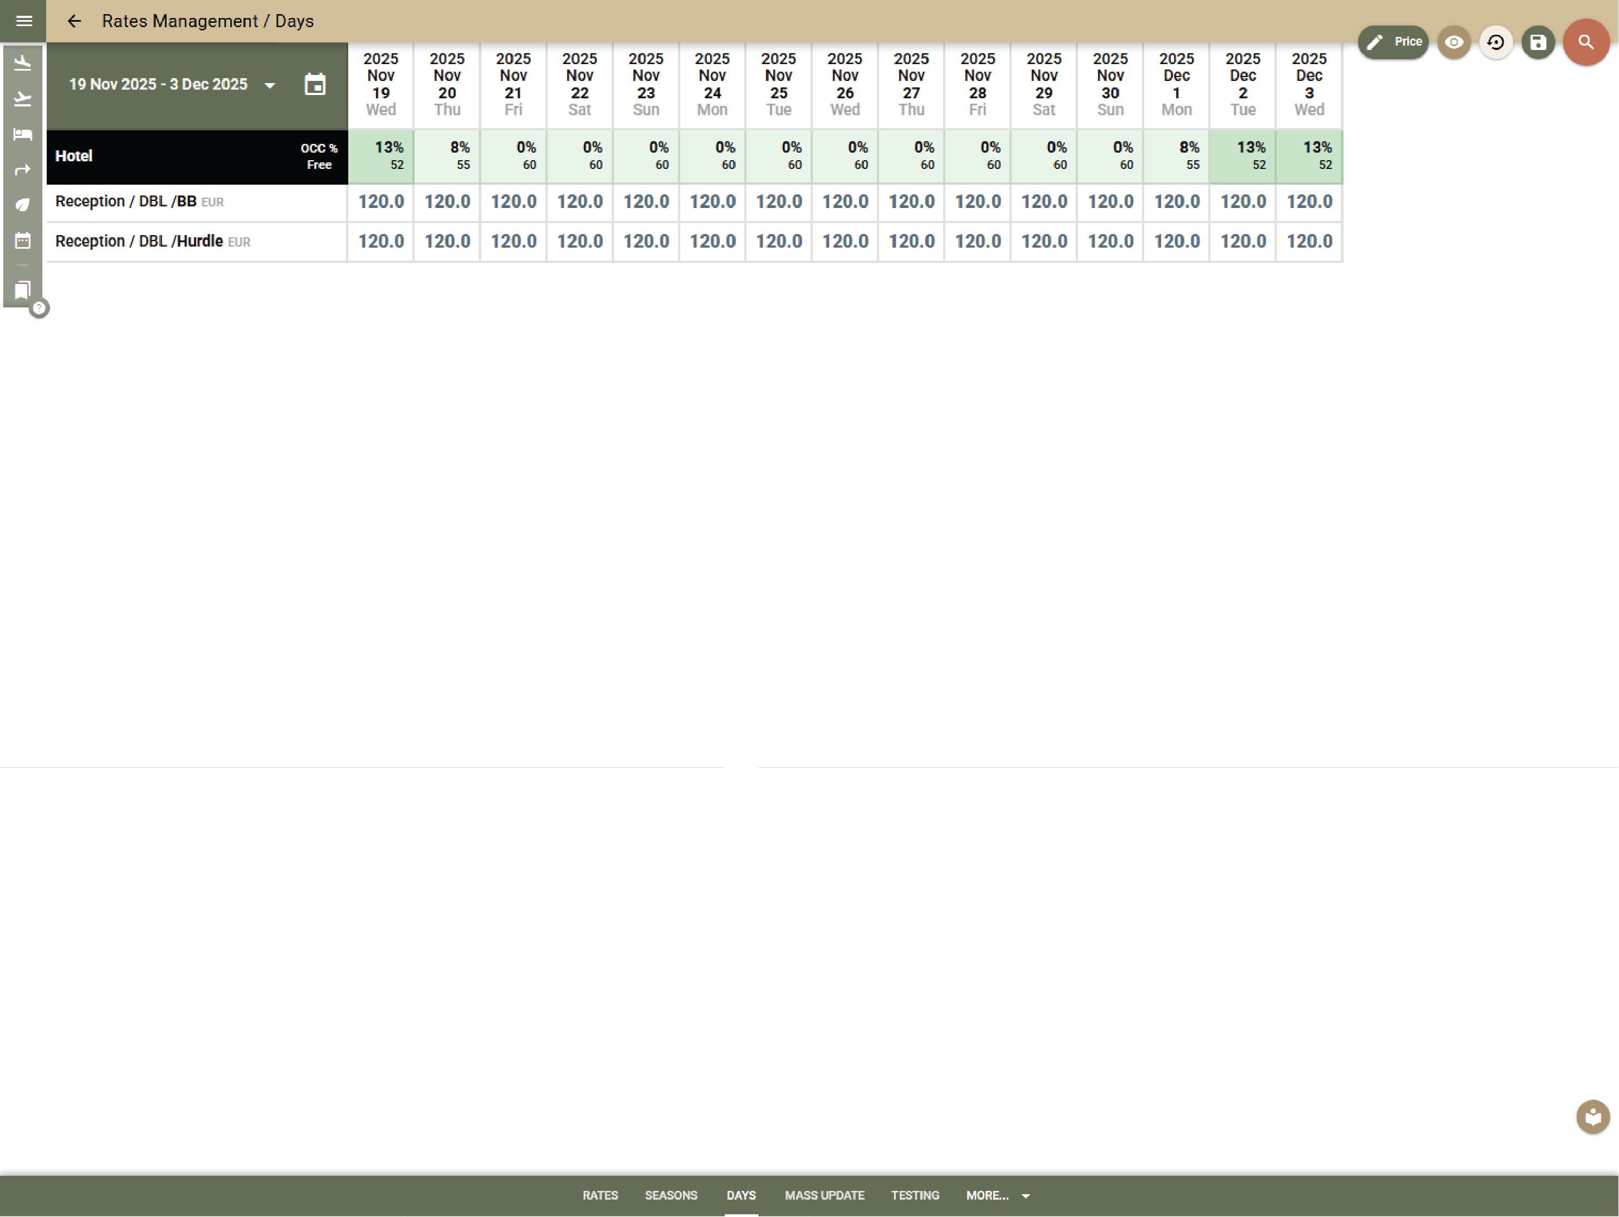Open the bed in-house sidebar icon
Viewport: 1619px width, 1217px height.
click(x=23, y=135)
